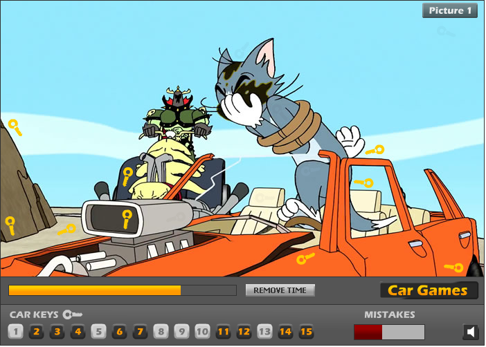Click the key icon next to CAR KEYS
Viewport: 486px width, 347px height.
tap(72, 315)
